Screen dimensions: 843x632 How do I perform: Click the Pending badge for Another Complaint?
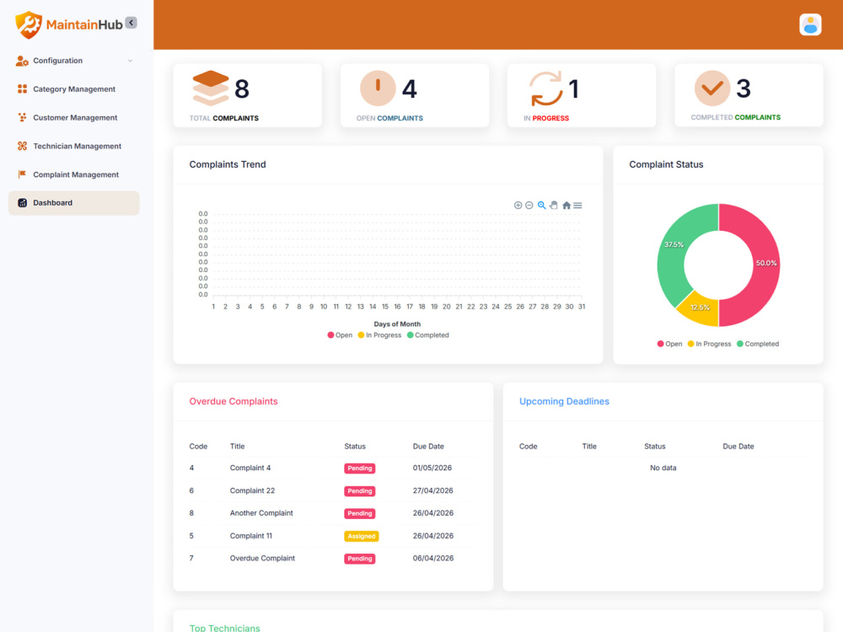click(x=360, y=514)
